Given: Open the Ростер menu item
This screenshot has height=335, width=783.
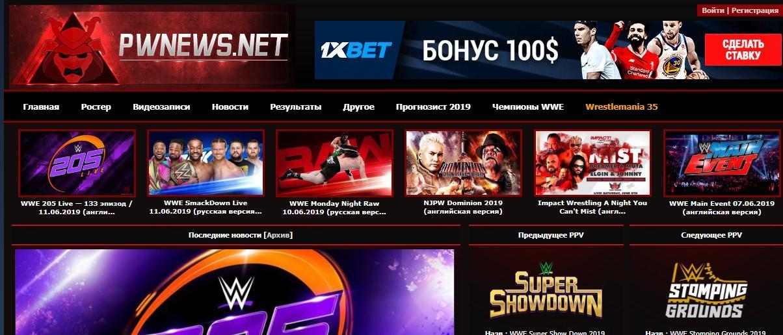Looking at the screenshot, I should click(96, 106).
